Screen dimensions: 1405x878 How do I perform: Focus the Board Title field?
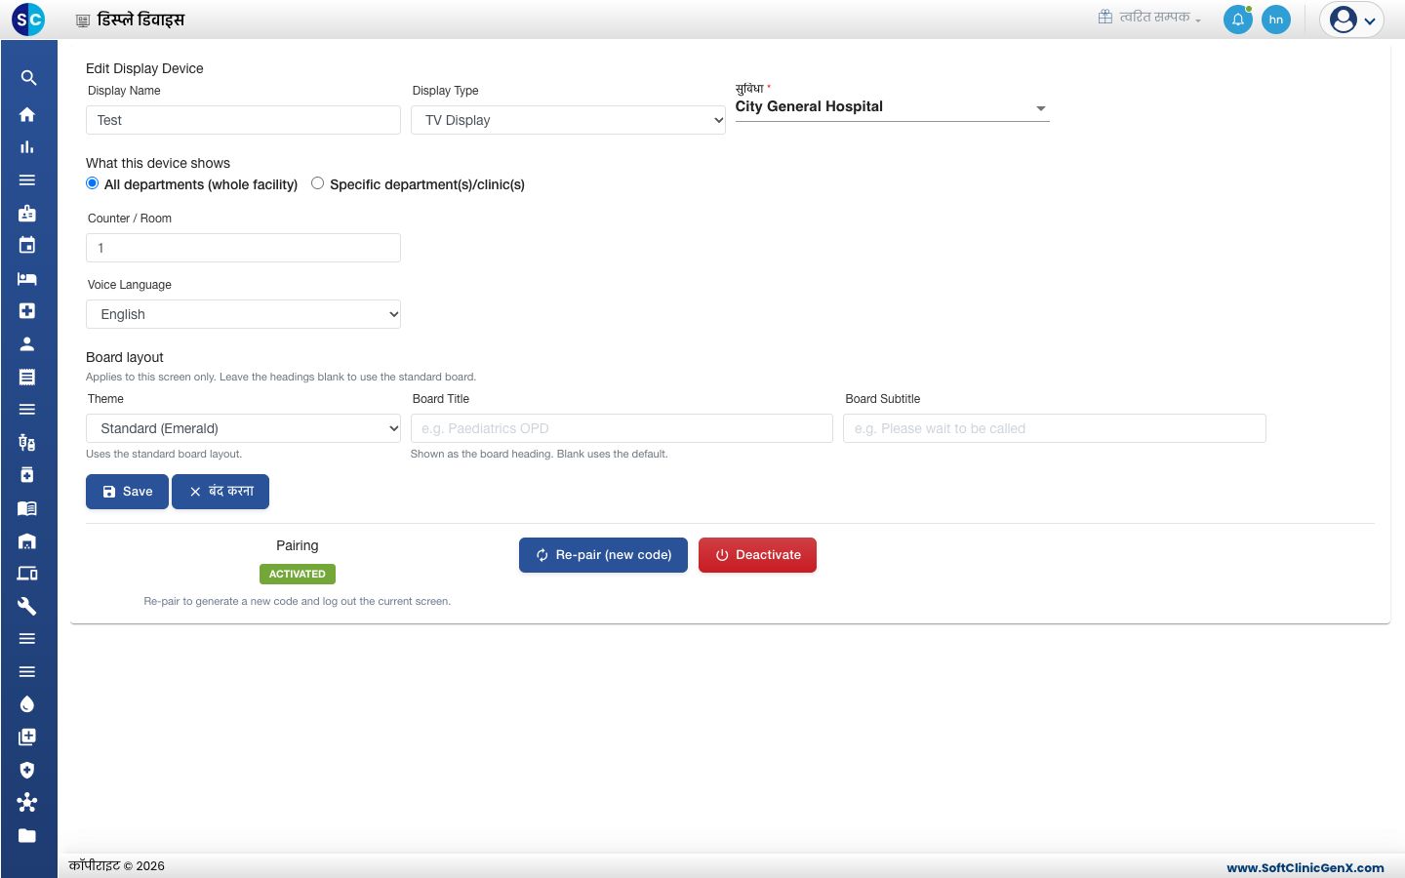click(x=622, y=428)
